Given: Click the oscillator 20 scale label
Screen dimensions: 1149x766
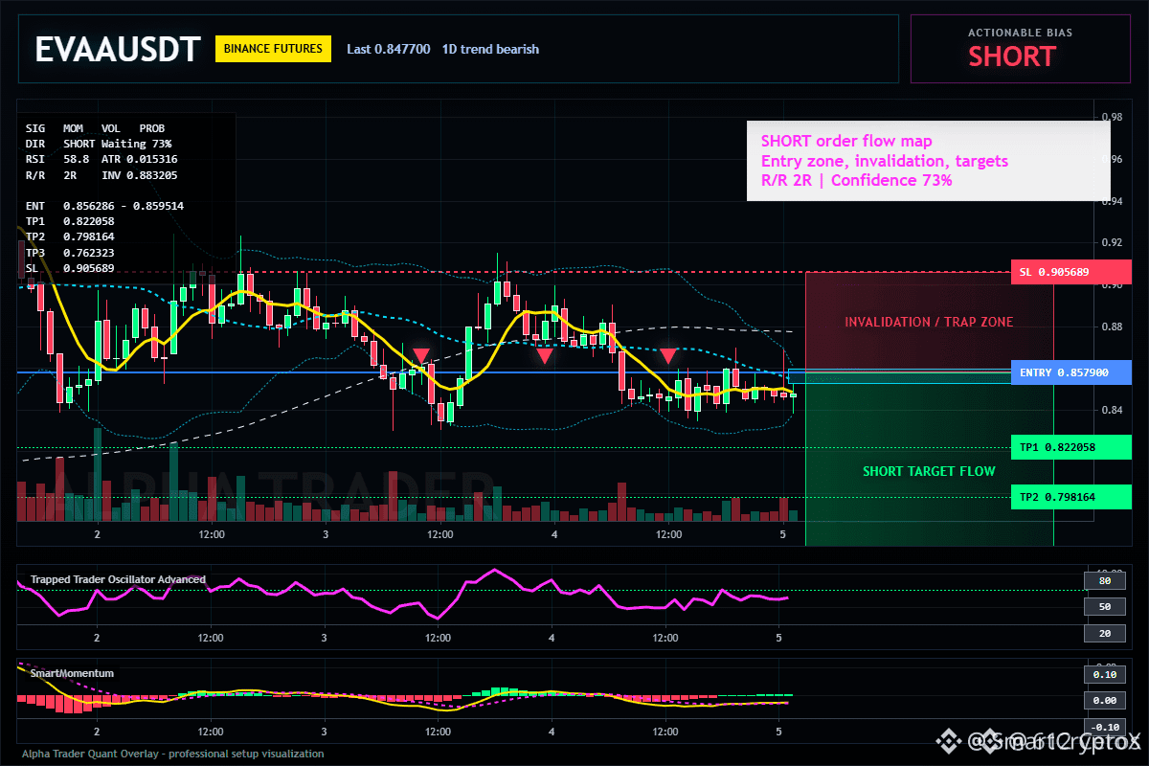Looking at the screenshot, I should click(1104, 633).
